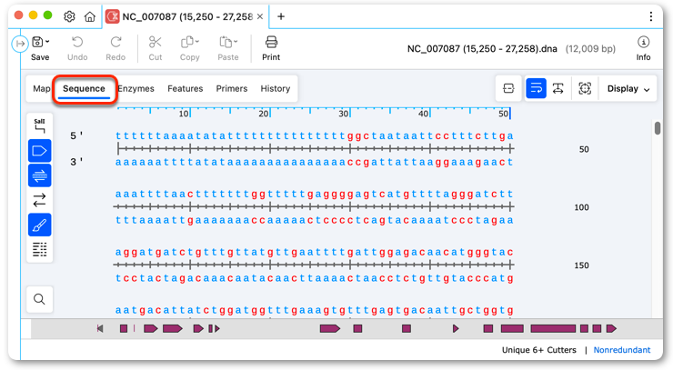Click the Print icon in toolbar

pos(271,42)
